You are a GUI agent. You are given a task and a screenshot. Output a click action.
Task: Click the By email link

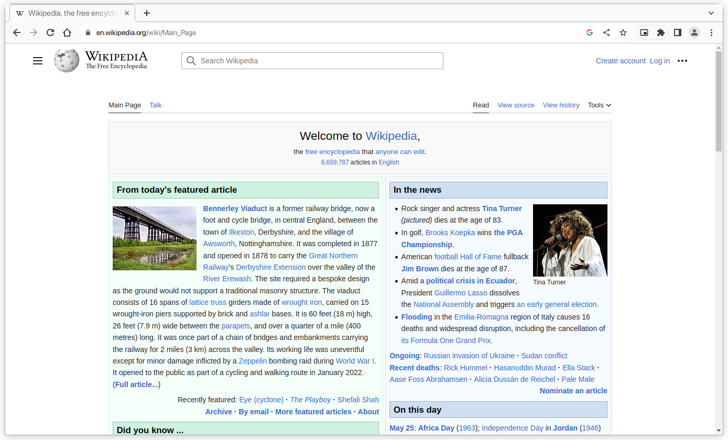coord(254,412)
